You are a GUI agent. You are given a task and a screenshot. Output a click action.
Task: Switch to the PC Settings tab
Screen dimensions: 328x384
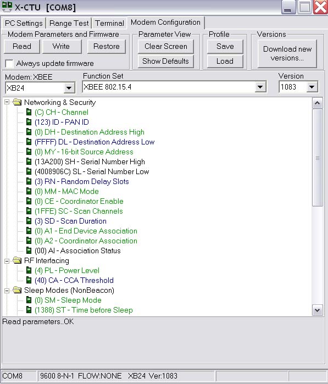[24, 23]
